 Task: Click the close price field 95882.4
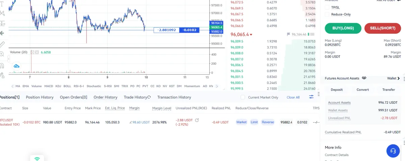[286, 122]
